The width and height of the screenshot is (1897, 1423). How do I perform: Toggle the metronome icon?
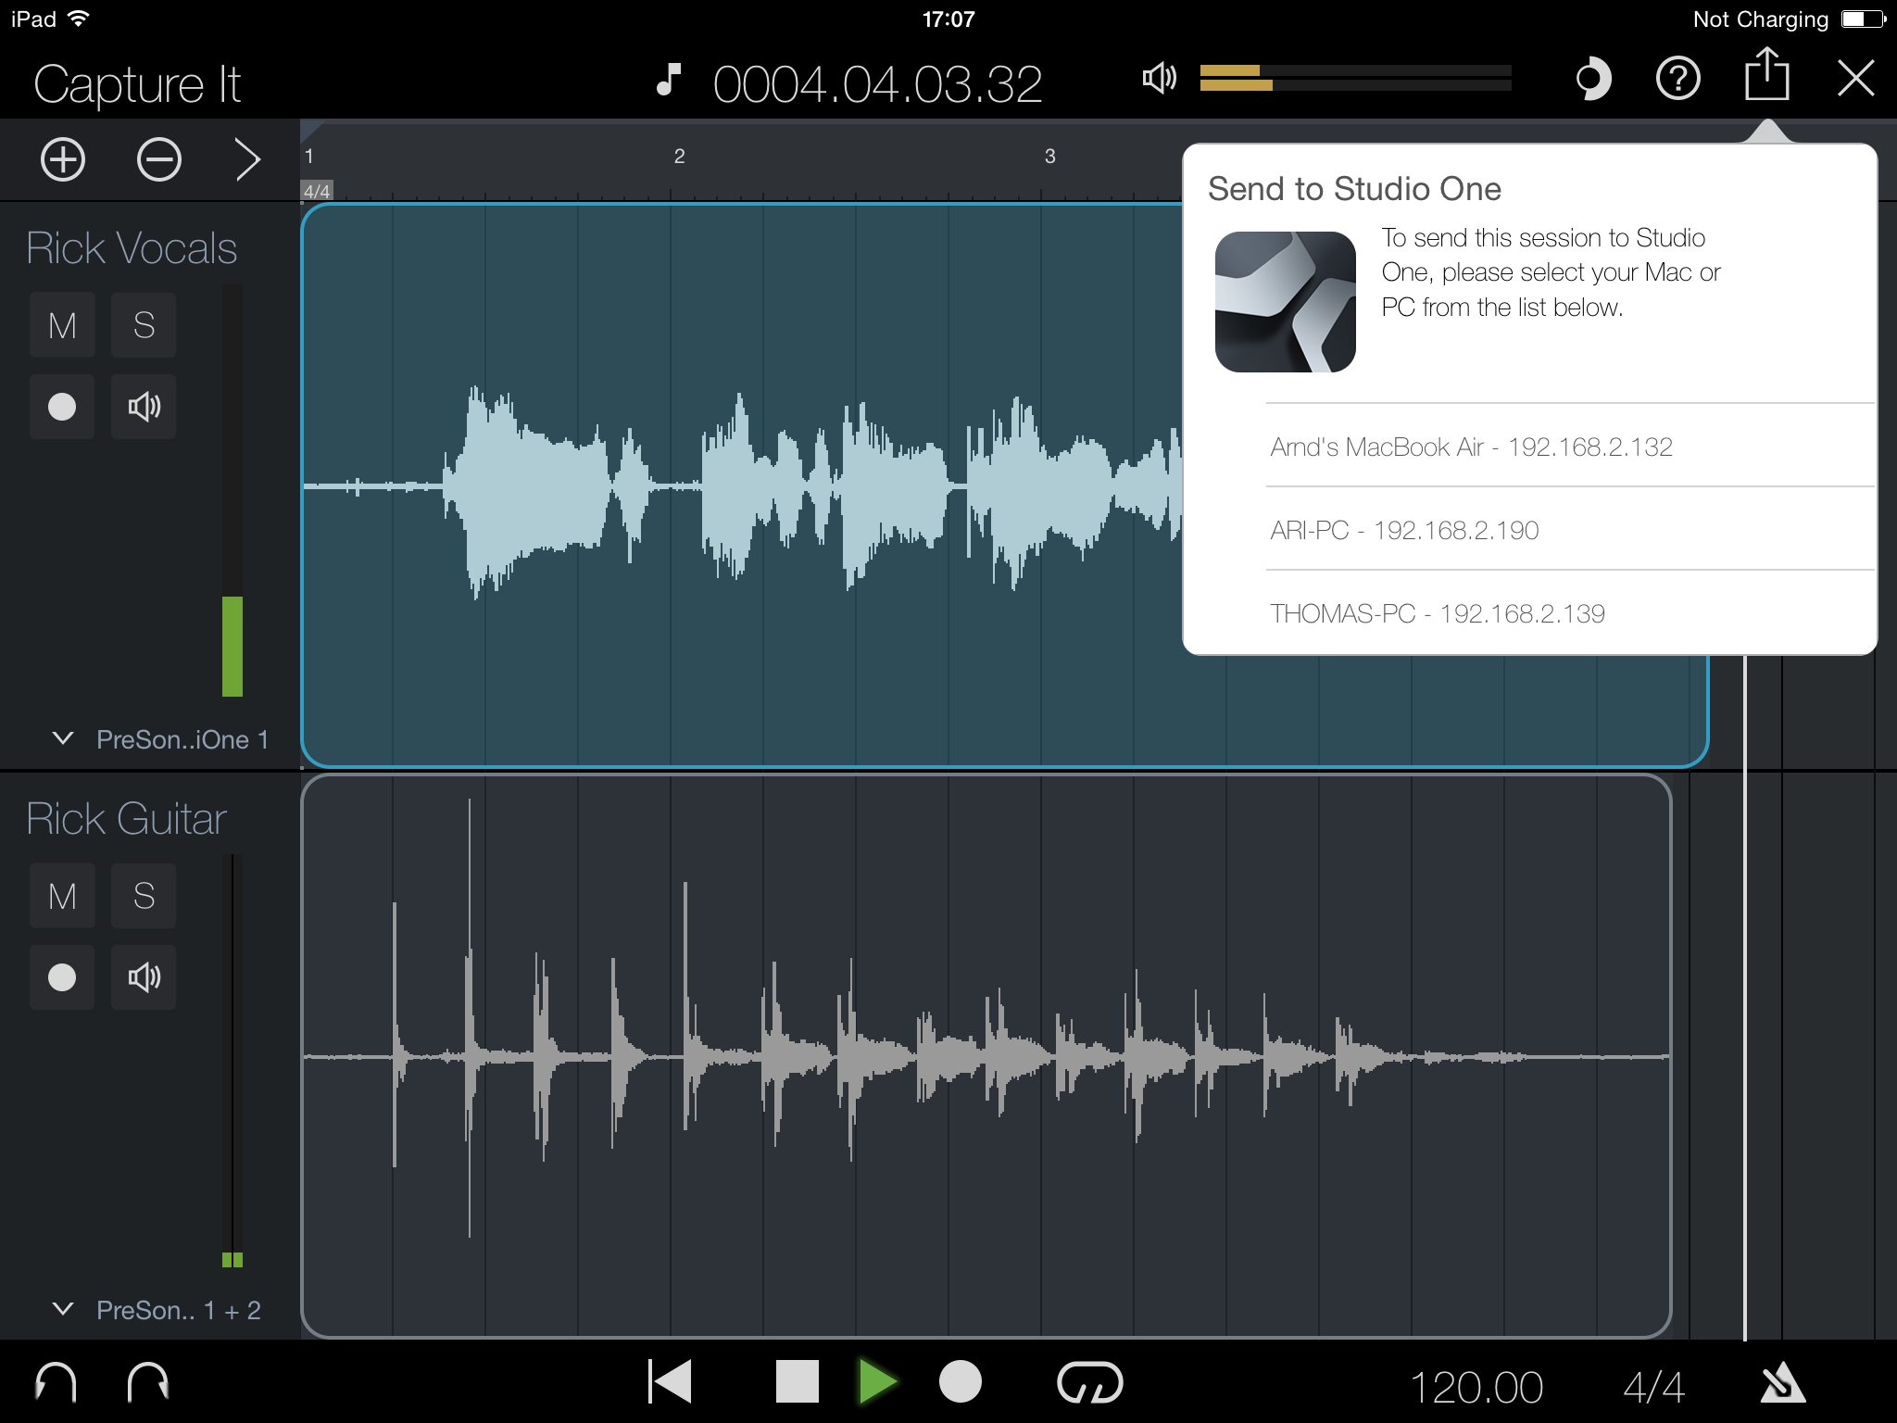(1781, 1384)
